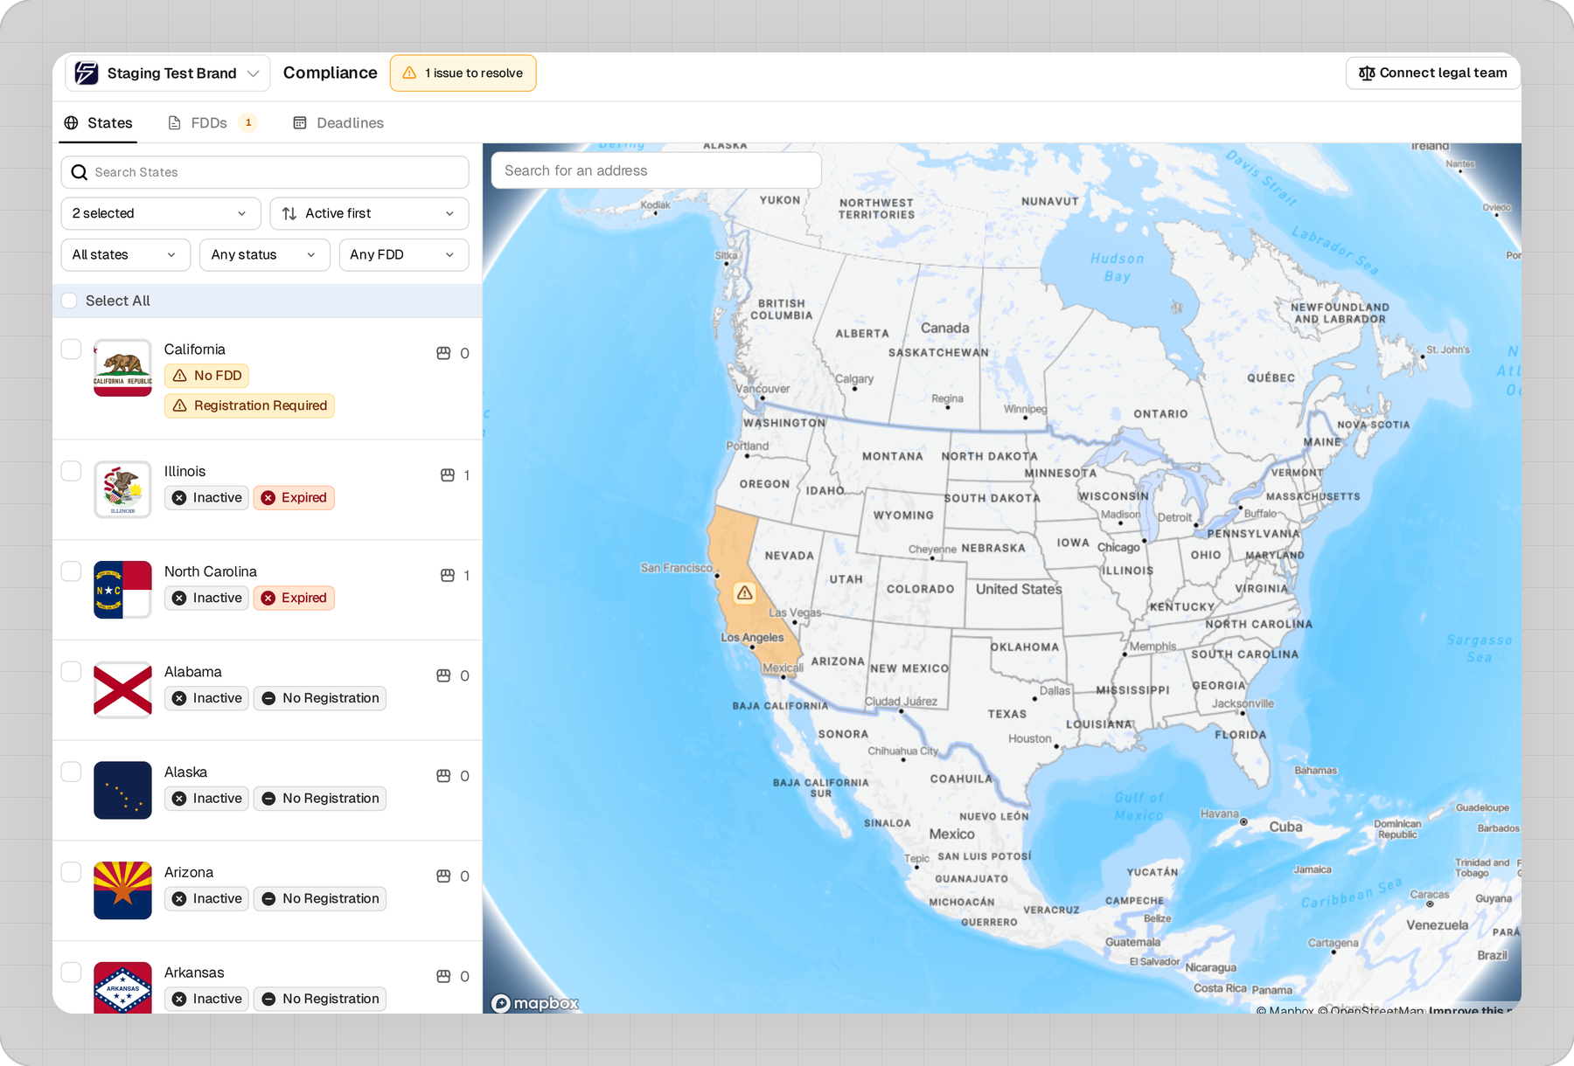The height and width of the screenshot is (1066, 1574).
Task: Click the Illinois state name in list
Action: point(185,471)
